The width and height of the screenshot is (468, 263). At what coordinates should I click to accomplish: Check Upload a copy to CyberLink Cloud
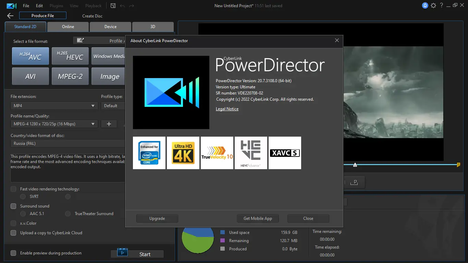click(x=13, y=233)
